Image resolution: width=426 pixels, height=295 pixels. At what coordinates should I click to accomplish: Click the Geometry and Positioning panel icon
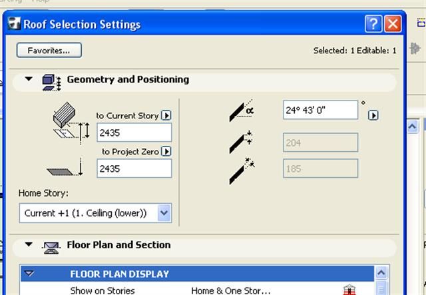[51, 81]
